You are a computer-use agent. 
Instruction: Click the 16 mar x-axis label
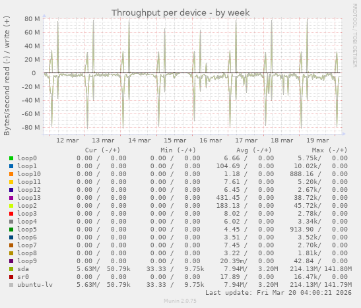coord(211,140)
